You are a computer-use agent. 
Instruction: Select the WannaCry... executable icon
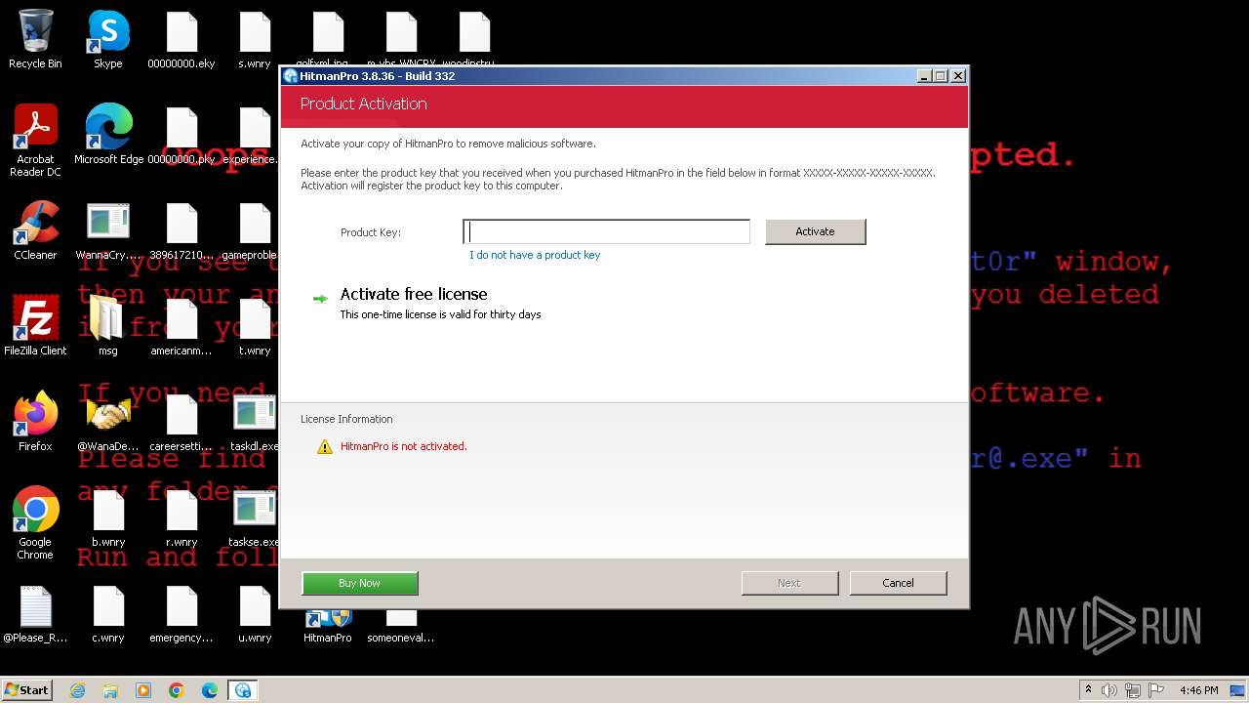pyautogui.click(x=108, y=230)
